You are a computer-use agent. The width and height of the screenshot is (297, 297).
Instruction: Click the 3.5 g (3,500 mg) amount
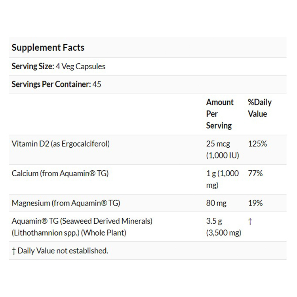[x=223, y=227]
